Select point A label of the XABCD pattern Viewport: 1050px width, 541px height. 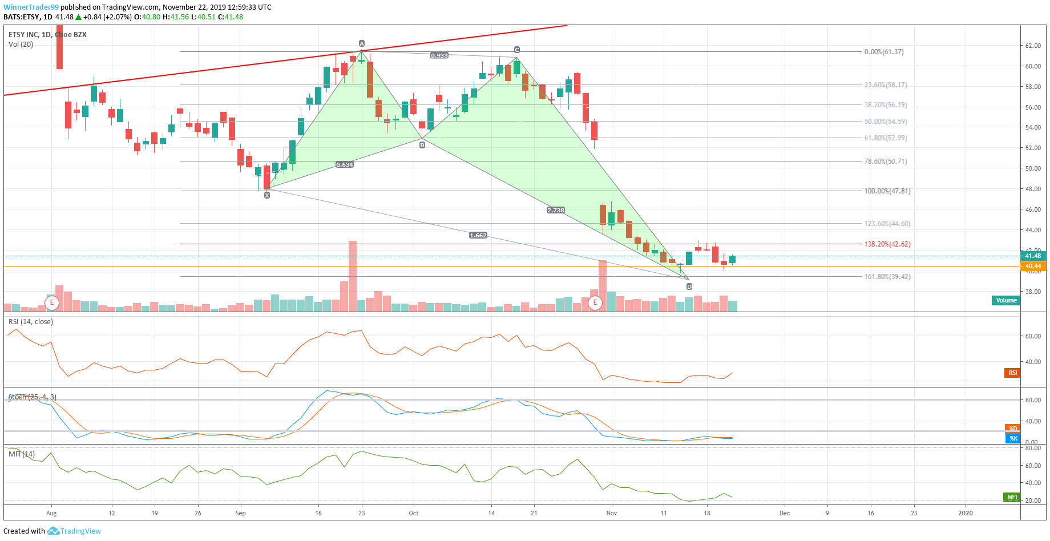point(362,43)
